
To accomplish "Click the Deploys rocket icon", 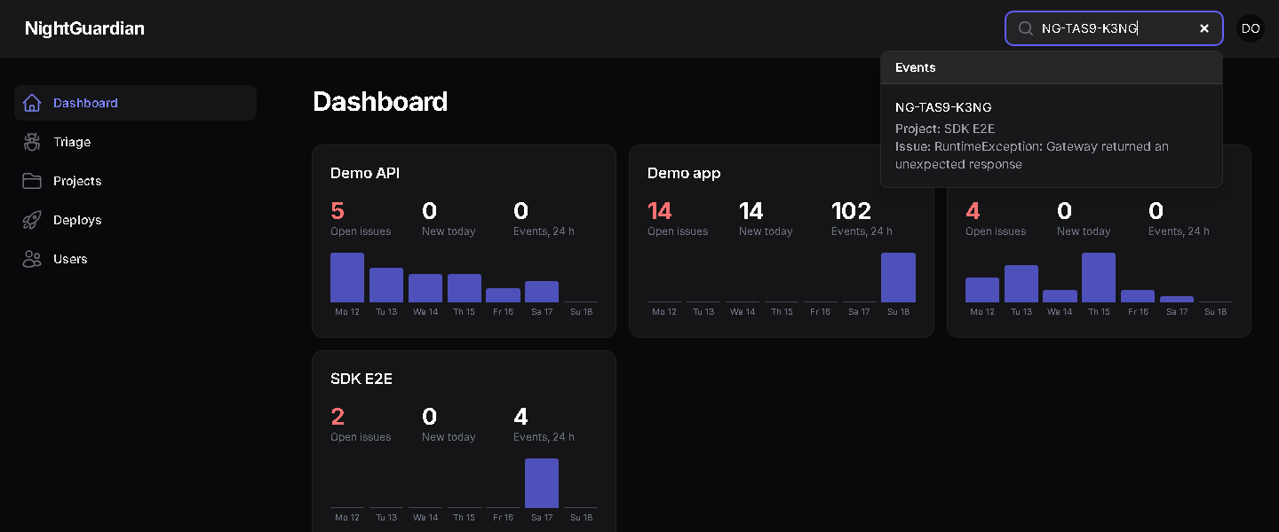I will pyautogui.click(x=32, y=220).
